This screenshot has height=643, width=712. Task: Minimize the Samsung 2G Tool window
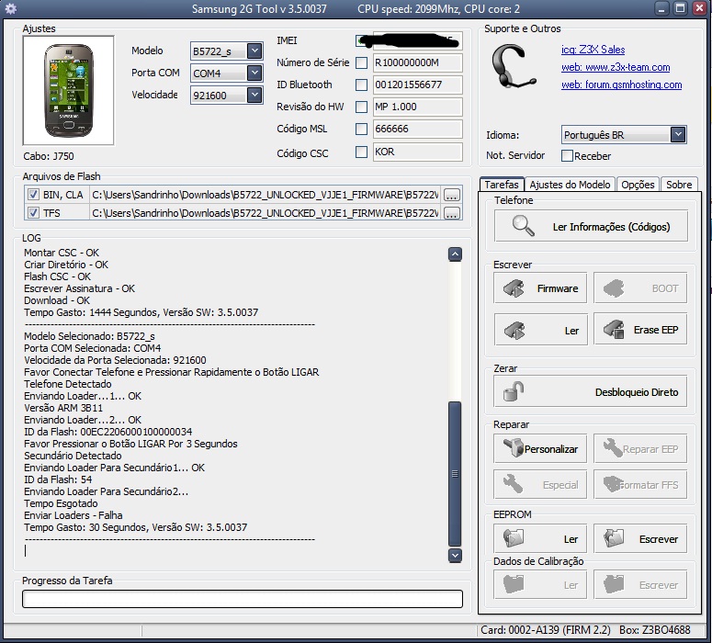point(661,8)
